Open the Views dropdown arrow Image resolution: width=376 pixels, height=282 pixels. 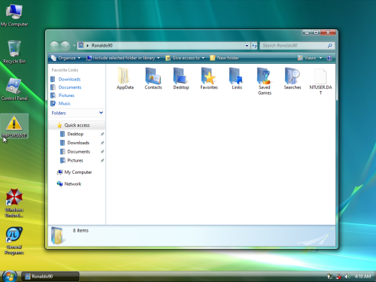[320, 58]
